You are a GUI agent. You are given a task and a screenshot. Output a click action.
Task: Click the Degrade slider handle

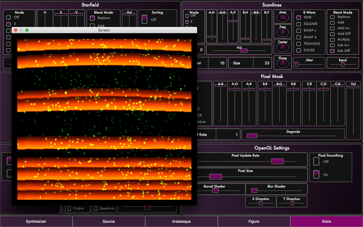(x=252, y=136)
